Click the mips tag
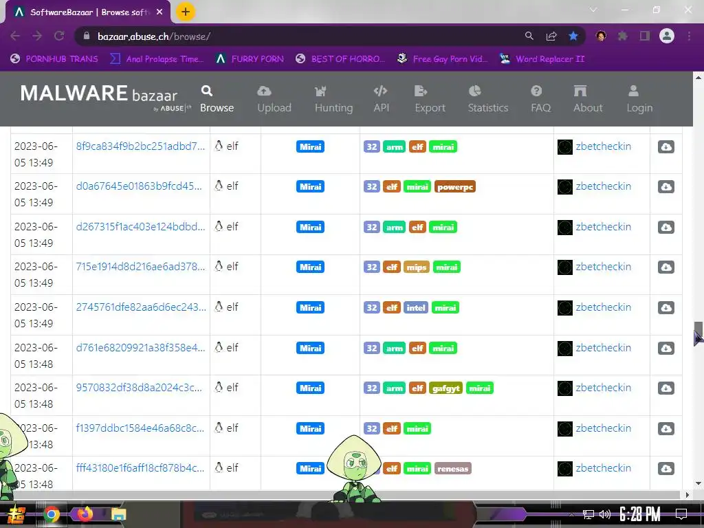This screenshot has width=704, height=528. click(416, 267)
